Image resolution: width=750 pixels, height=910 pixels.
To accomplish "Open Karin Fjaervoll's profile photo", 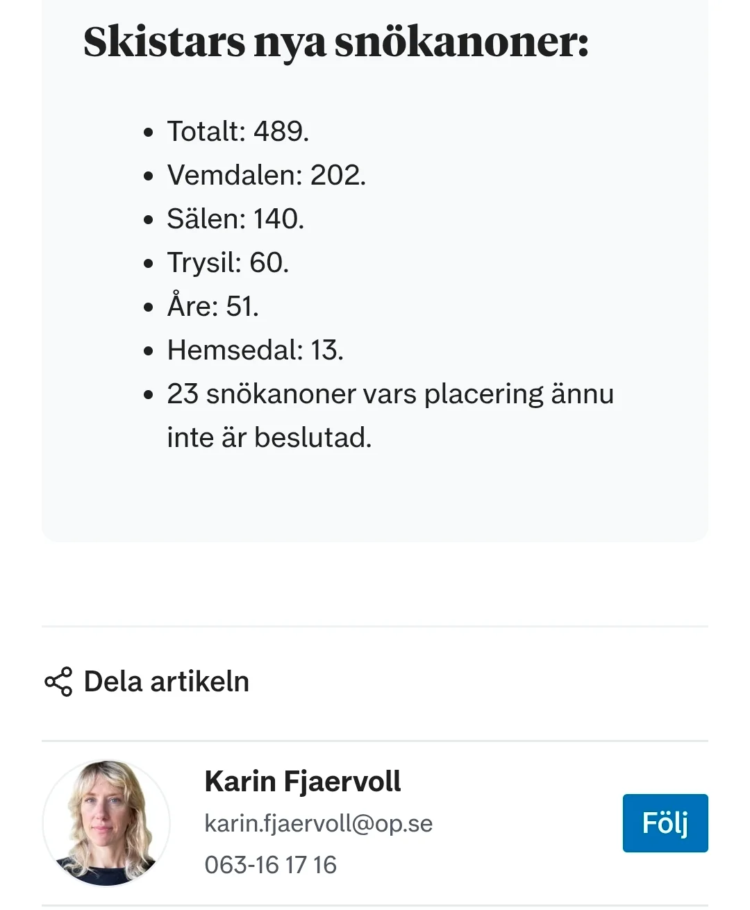I will [x=106, y=823].
